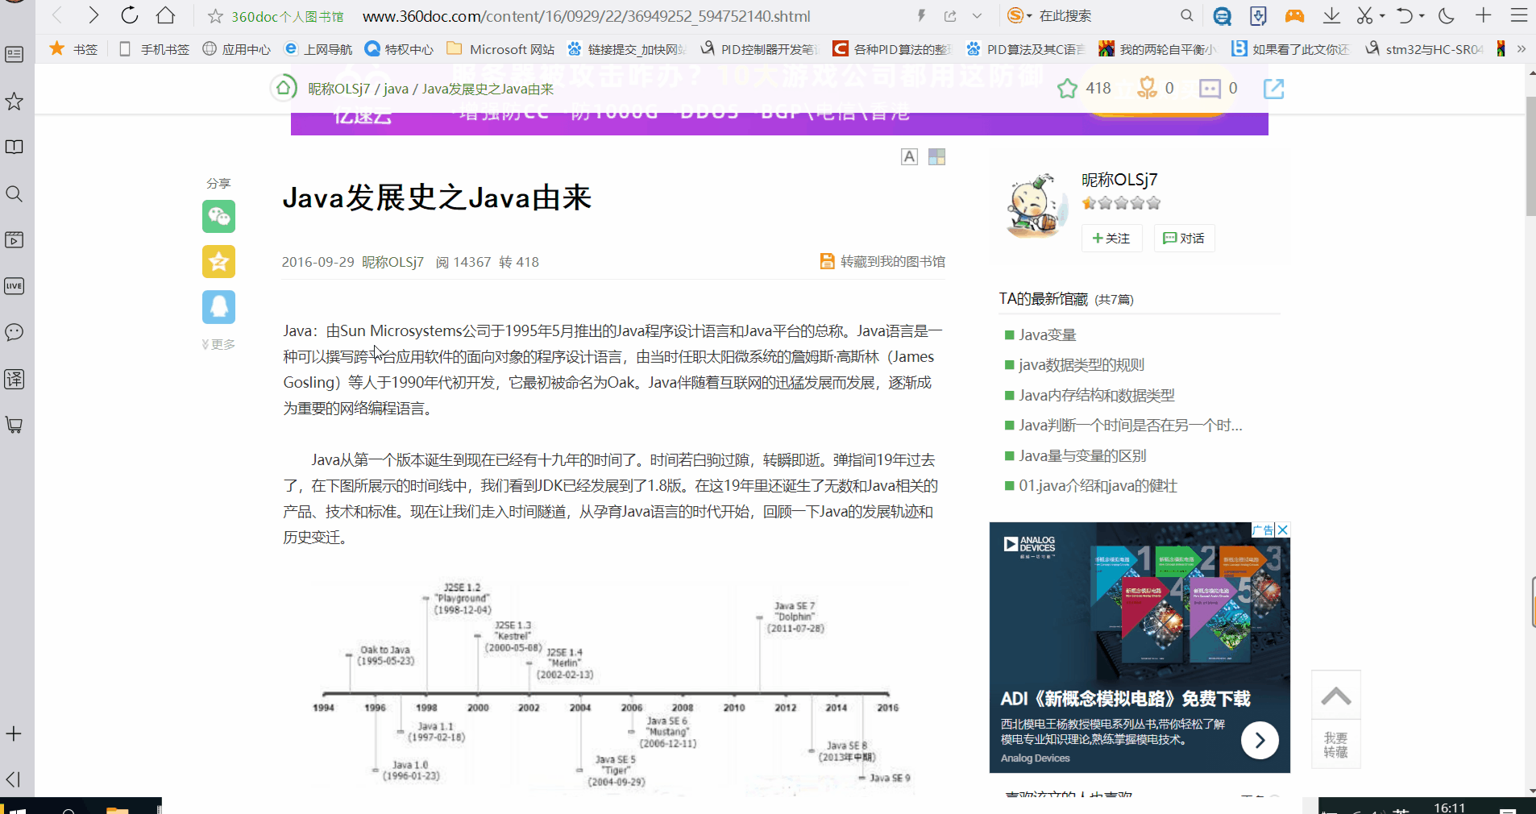Viewport: 1536px width, 814px height.
Task: Click the background color grid icon
Action: tap(936, 157)
